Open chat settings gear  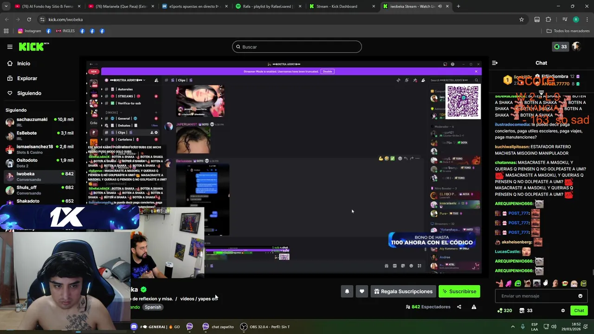click(x=563, y=311)
